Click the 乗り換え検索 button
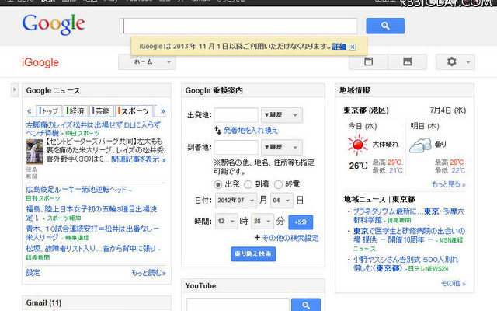 (x=253, y=254)
